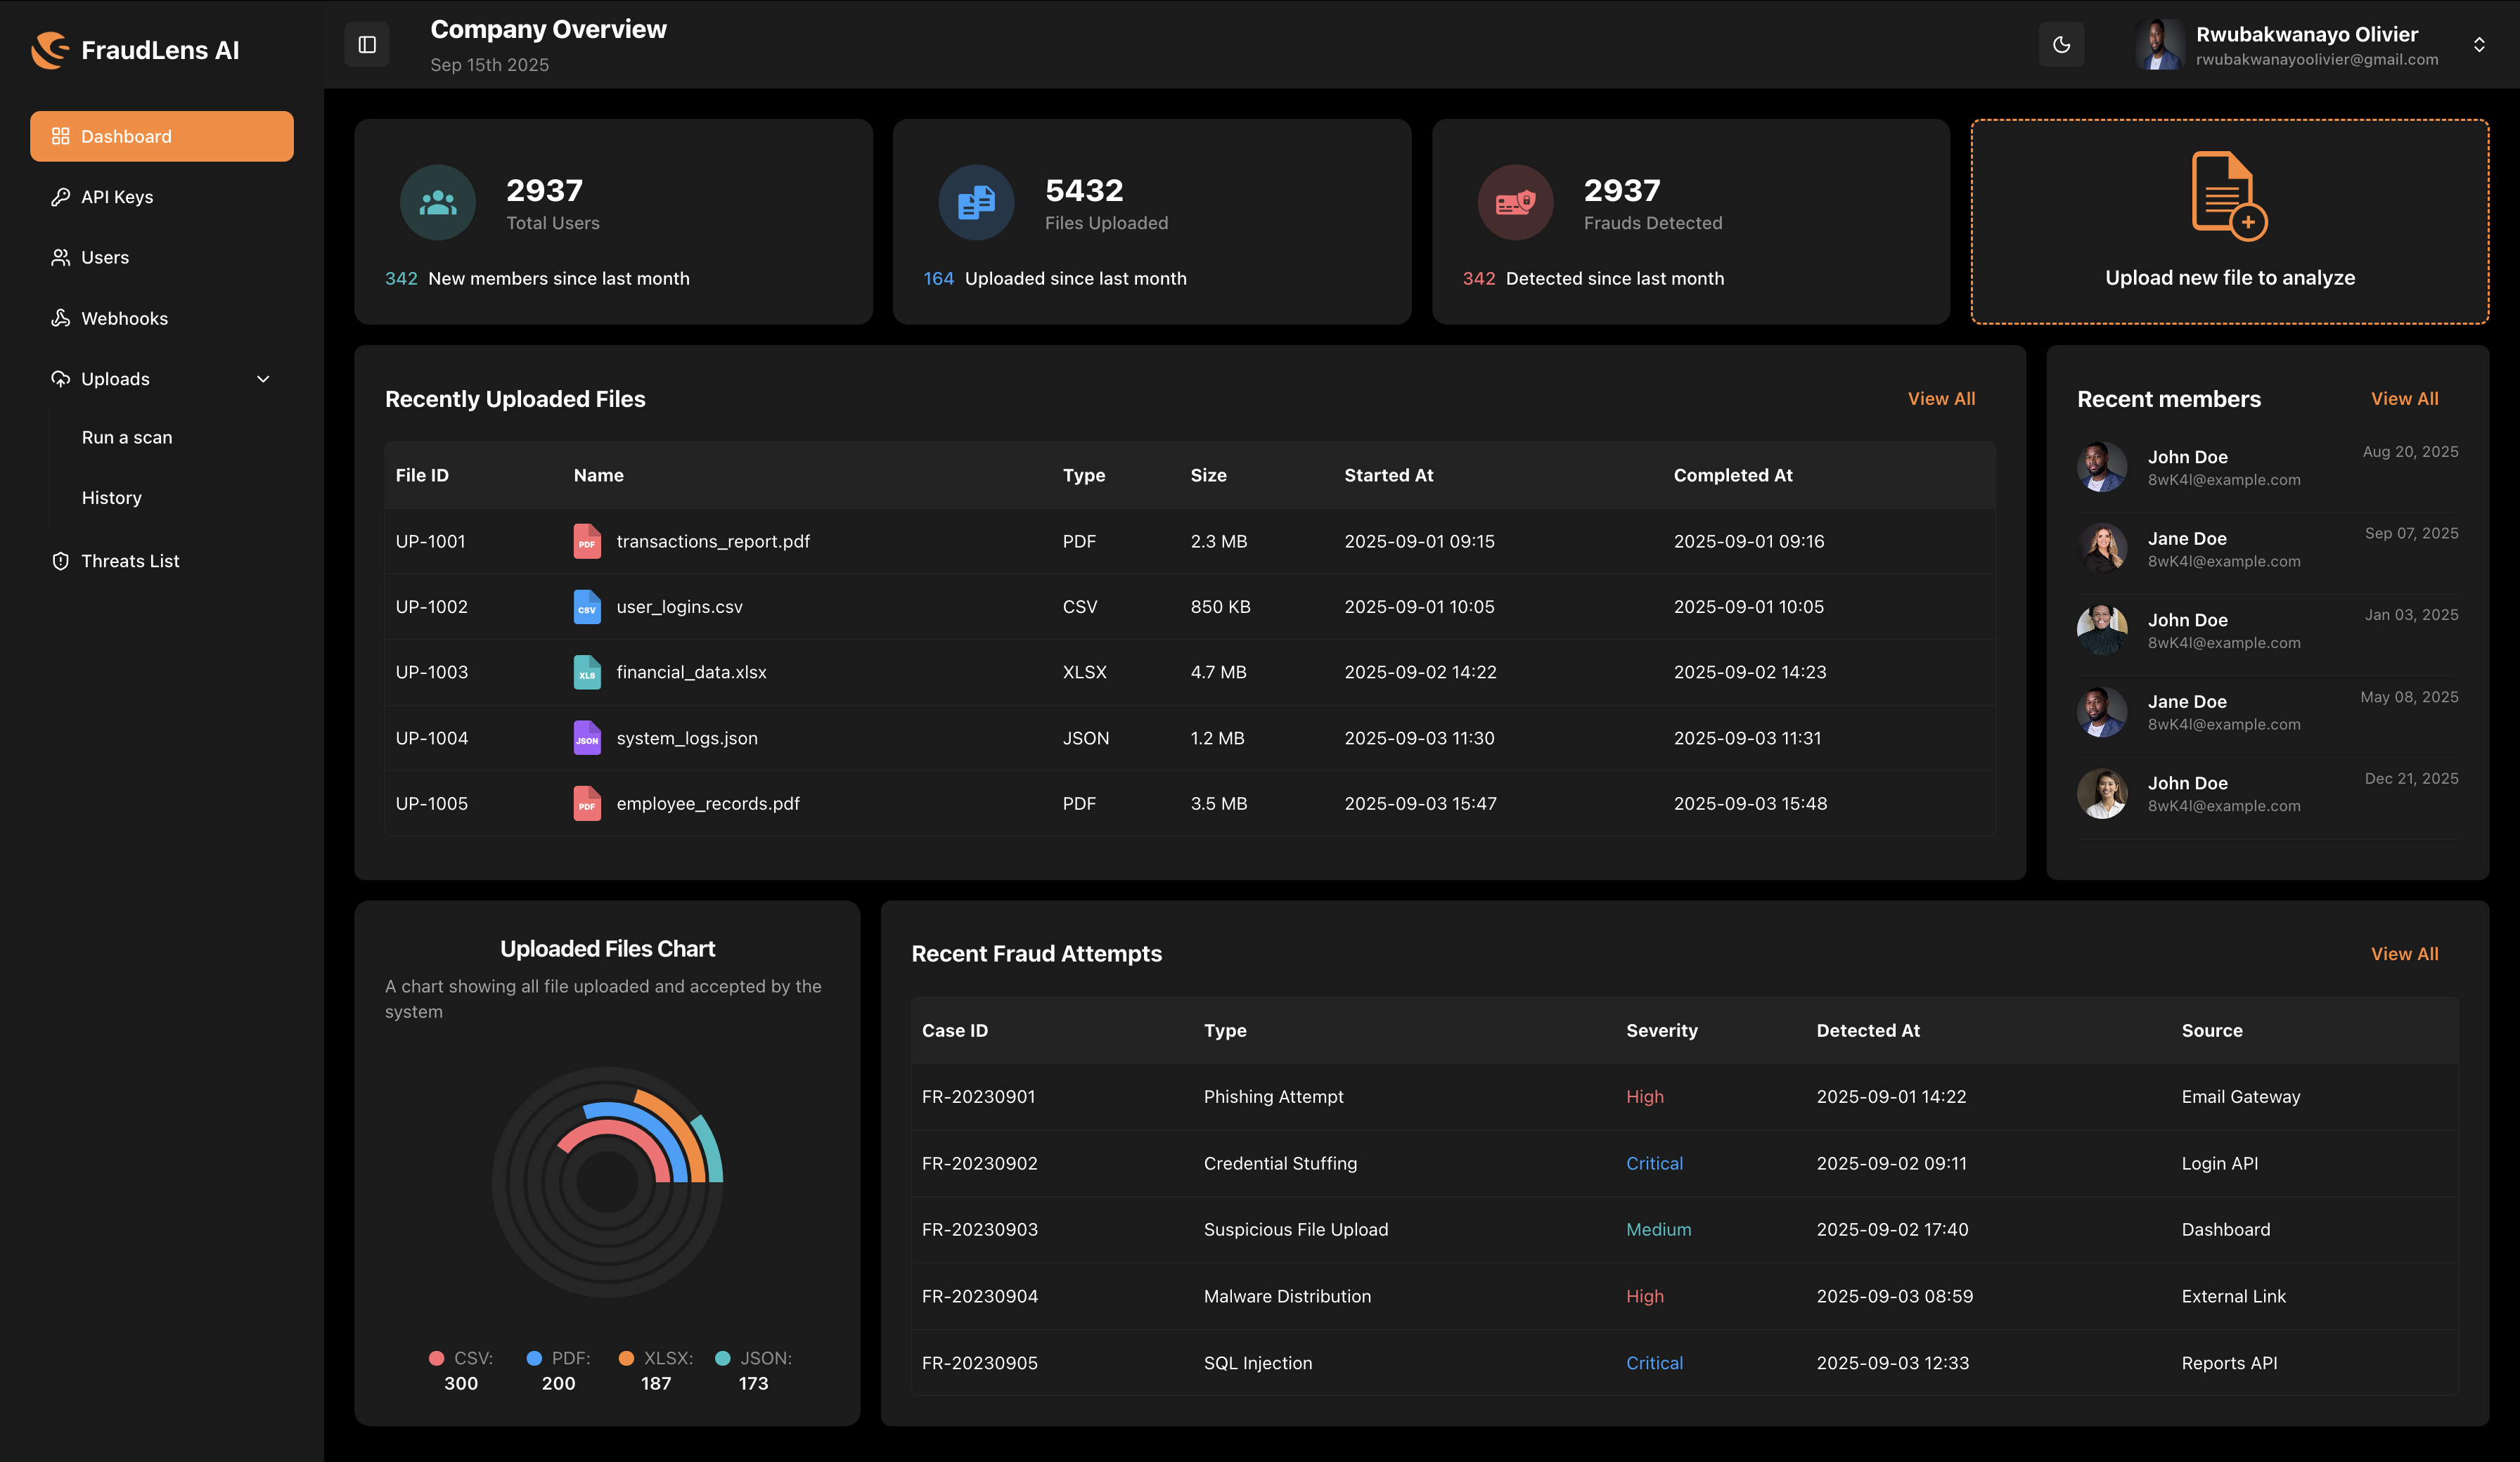Expand the Uploads chevron
2520x1462 pixels.
click(x=262, y=379)
